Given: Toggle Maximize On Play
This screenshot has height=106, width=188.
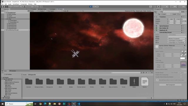Looking at the screenshot, I should point(130,11).
